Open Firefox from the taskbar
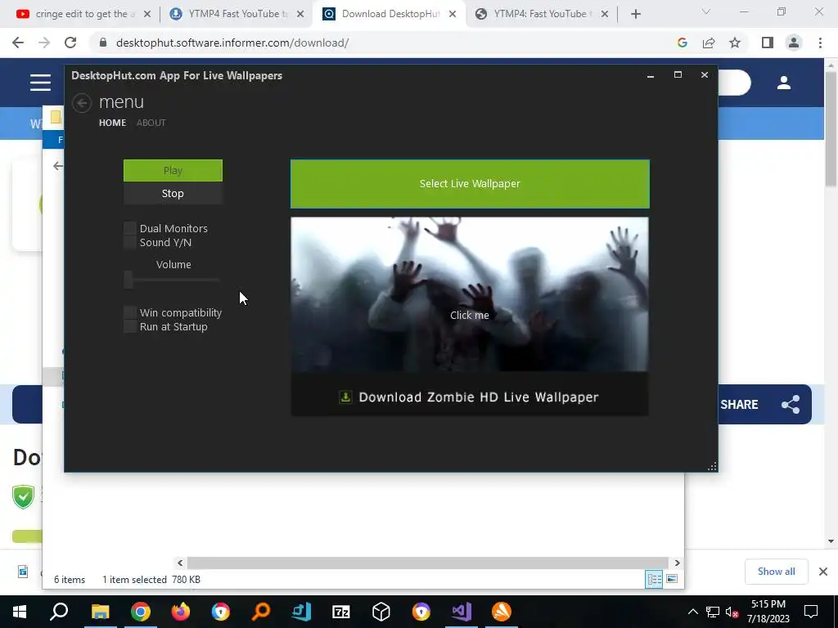This screenshot has height=628, width=838. pos(181,612)
